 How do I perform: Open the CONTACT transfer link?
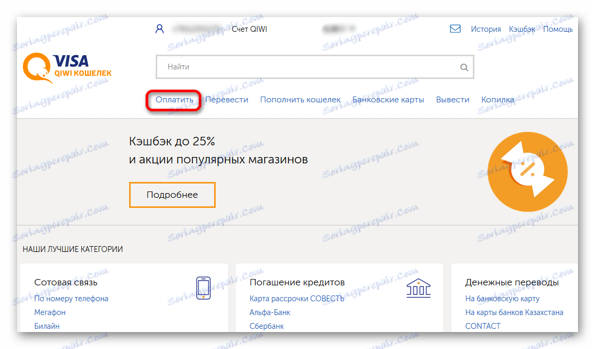tap(483, 326)
